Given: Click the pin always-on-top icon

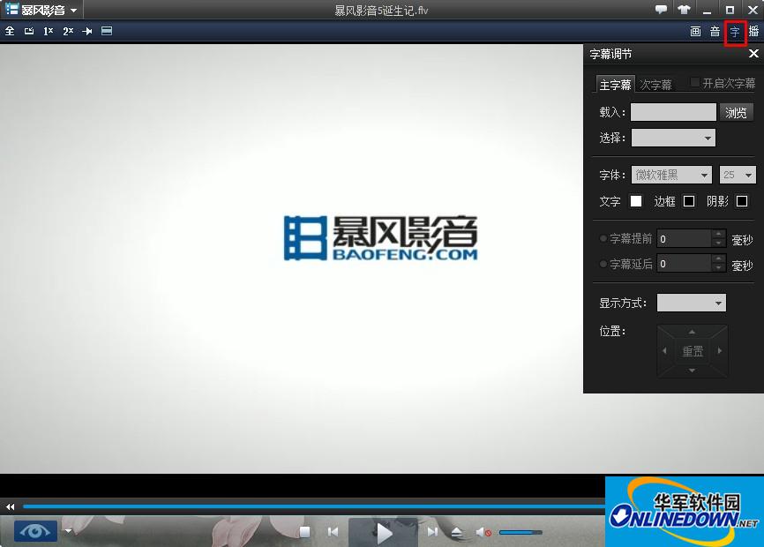Looking at the screenshot, I should [87, 31].
